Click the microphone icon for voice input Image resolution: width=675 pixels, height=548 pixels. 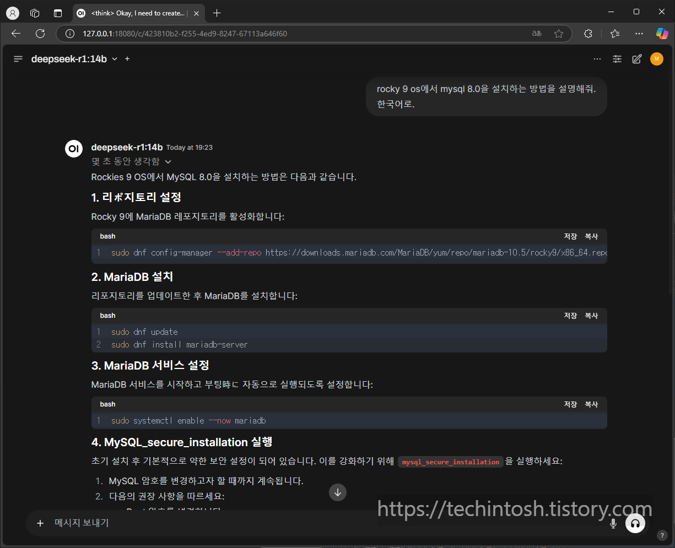click(x=613, y=523)
